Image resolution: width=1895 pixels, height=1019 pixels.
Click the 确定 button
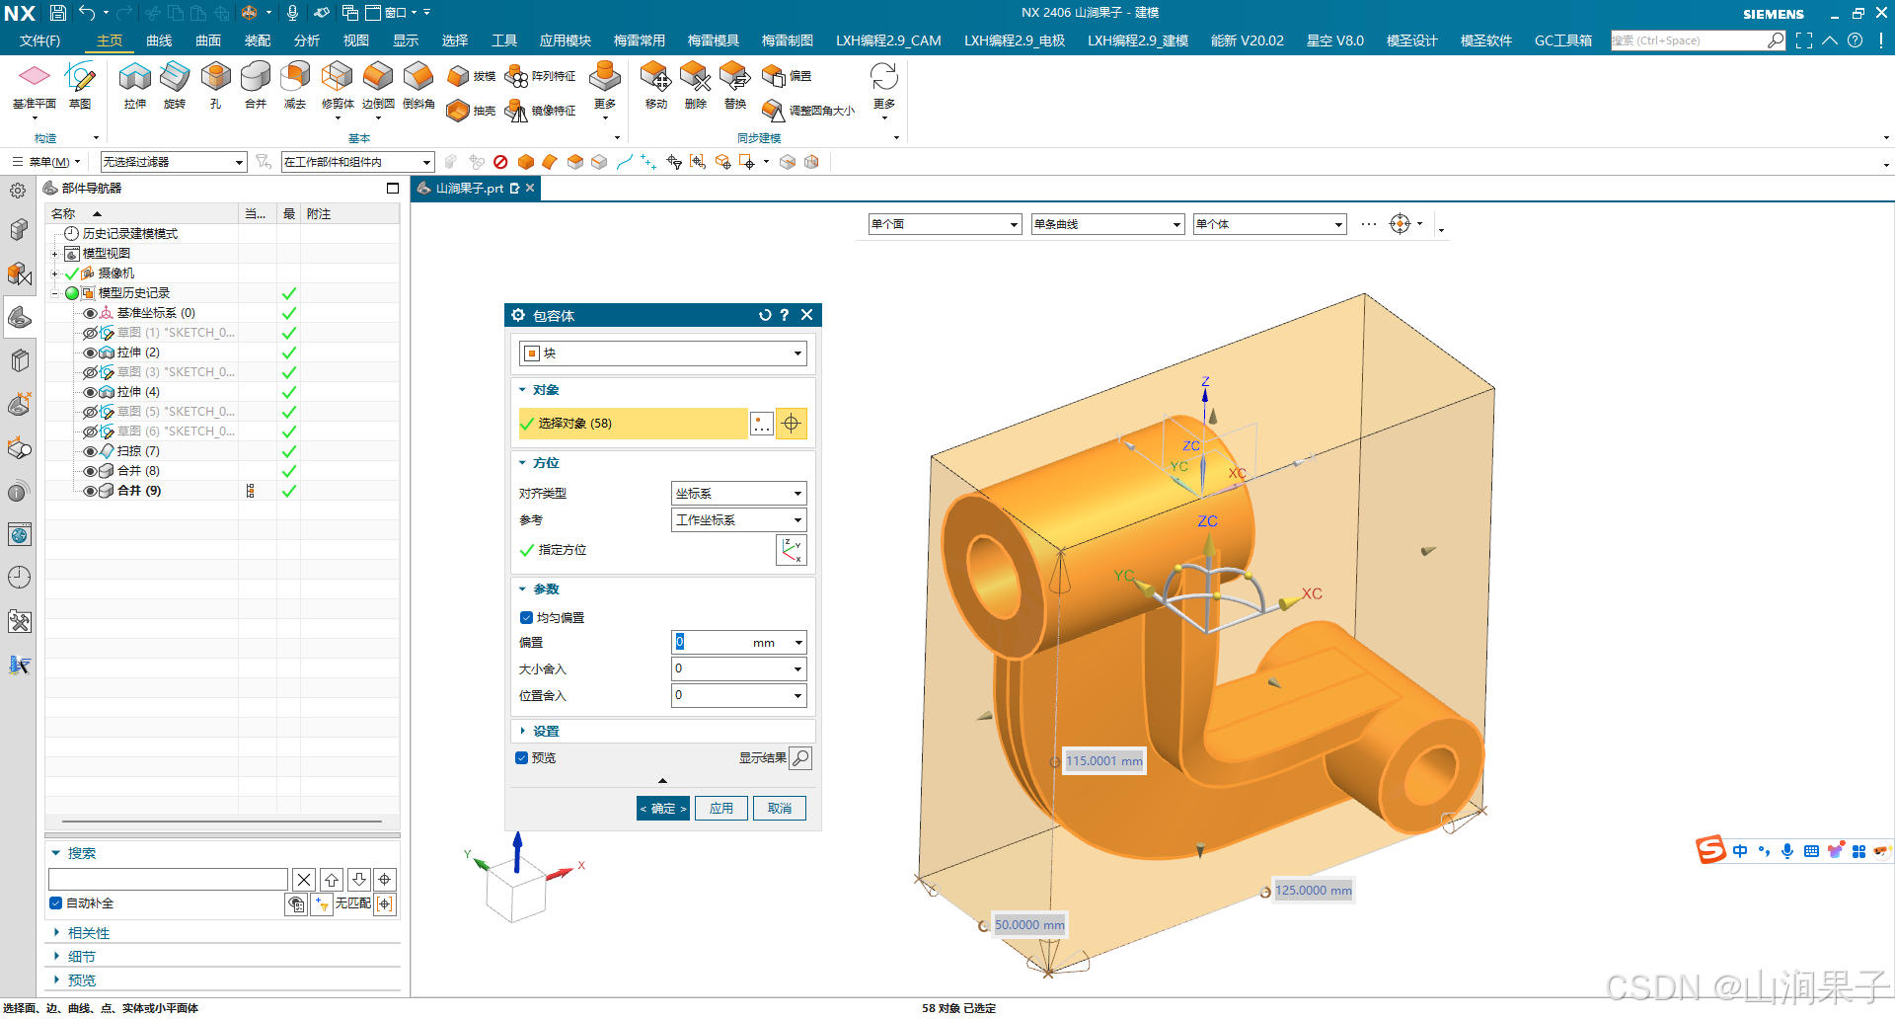[663, 809]
